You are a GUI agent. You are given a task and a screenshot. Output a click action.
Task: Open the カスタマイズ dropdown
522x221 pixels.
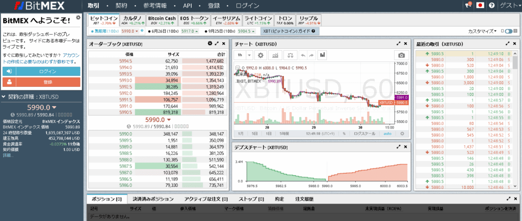point(482,31)
